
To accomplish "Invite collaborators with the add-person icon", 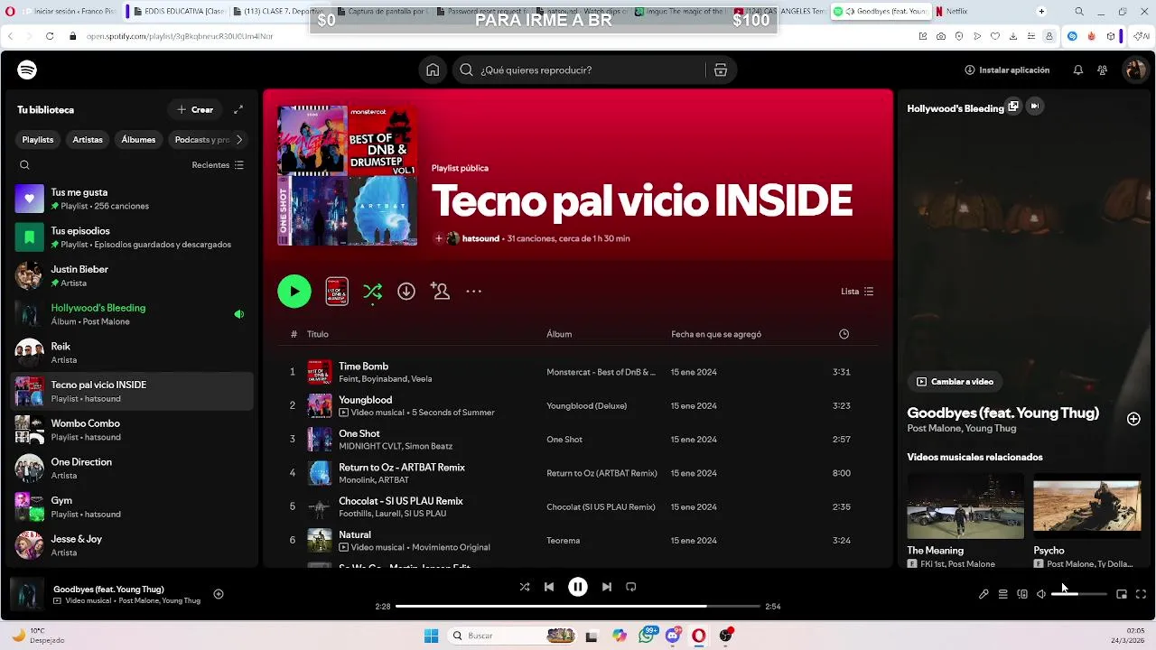I will click(x=441, y=292).
